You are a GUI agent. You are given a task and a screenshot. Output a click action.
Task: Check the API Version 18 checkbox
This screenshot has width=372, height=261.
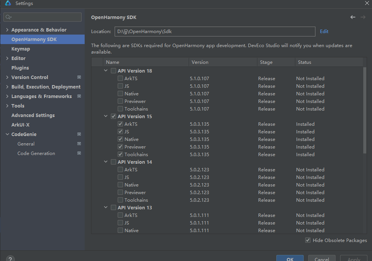tap(113, 71)
